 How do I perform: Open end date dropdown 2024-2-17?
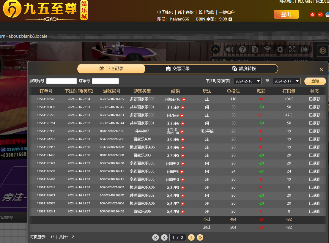point(287,81)
